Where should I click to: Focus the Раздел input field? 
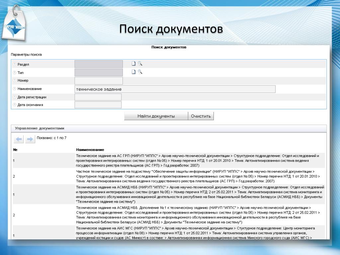pyautogui.click(x=99, y=64)
